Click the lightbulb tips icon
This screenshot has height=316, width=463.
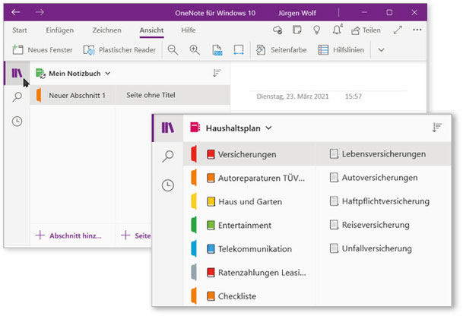(x=316, y=30)
